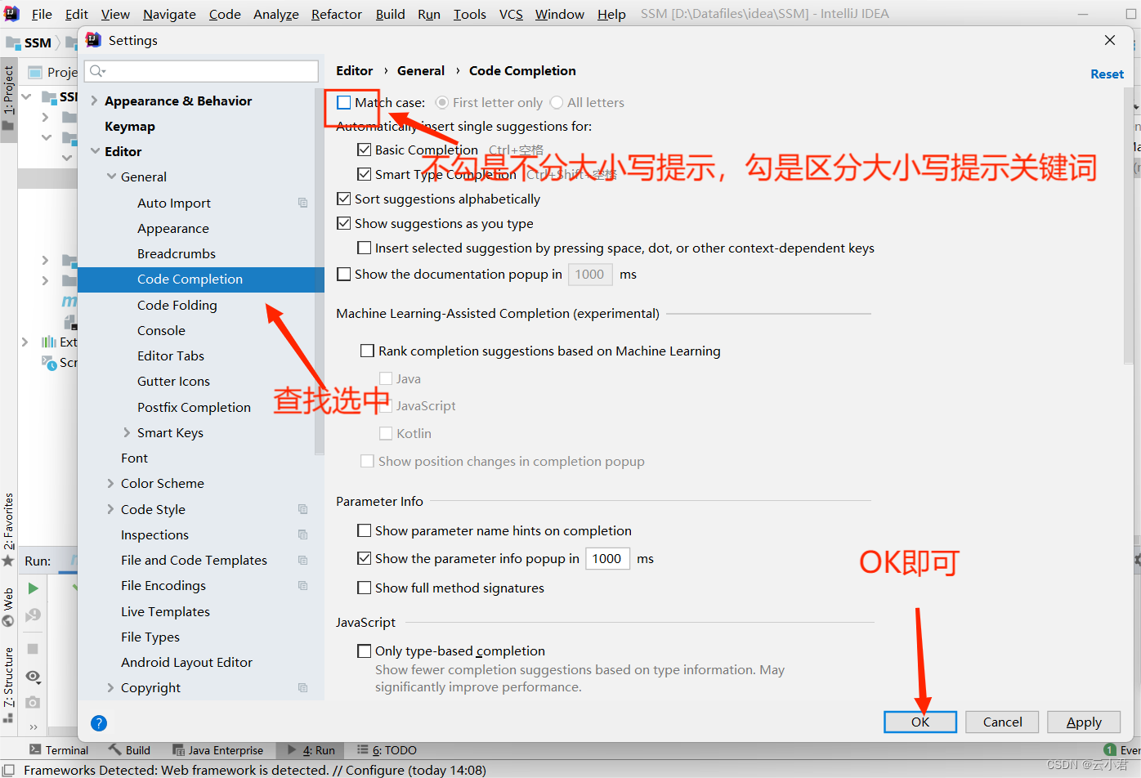The width and height of the screenshot is (1141, 778).
Task: Open the VCS menu
Action: click(511, 14)
